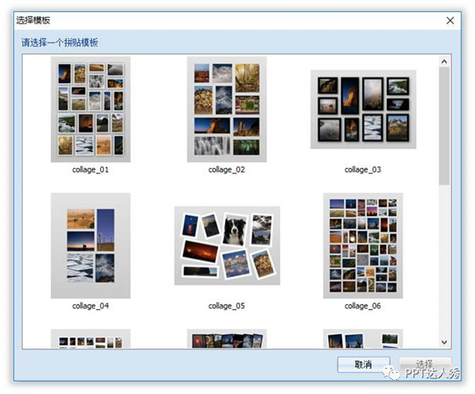475x394 pixels.
Task: Select the collage_05 scattered photos thumbnail
Action: pos(227,245)
